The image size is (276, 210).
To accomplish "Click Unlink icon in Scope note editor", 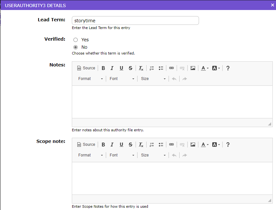I will [182, 145].
